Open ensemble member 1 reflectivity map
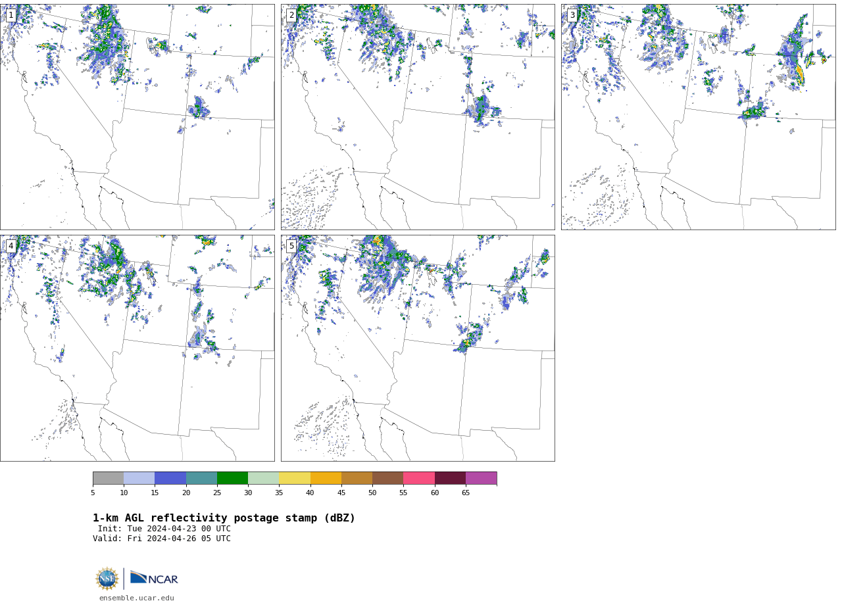 [x=137, y=117]
